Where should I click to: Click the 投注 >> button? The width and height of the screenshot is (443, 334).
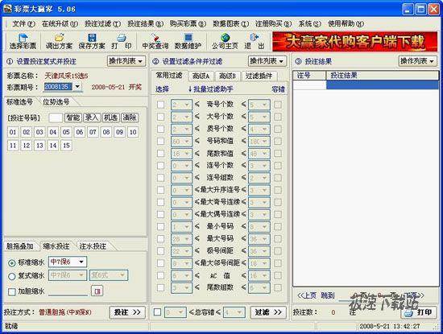point(127,312)
